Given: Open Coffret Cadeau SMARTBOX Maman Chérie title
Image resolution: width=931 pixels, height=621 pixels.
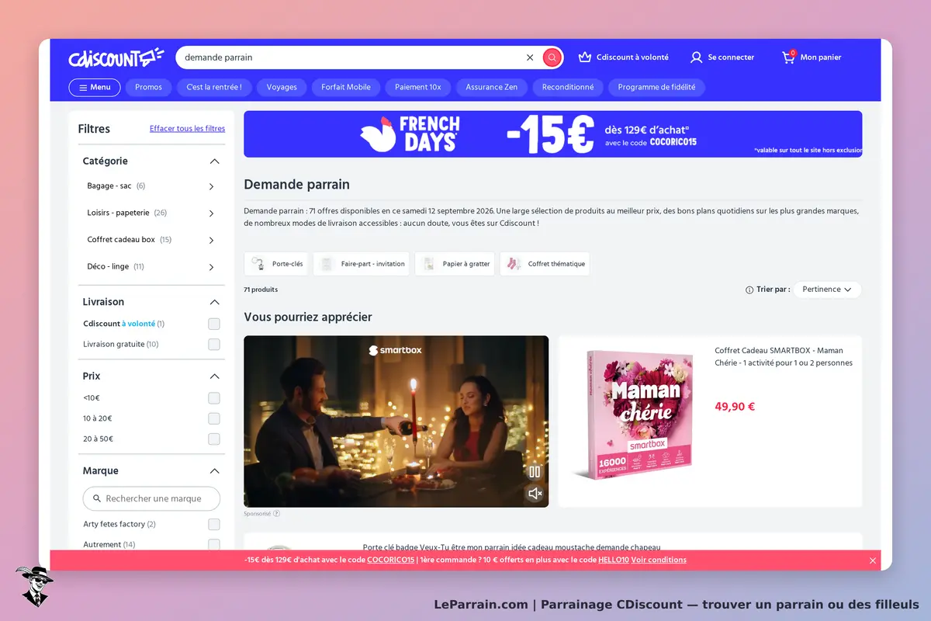Looking at the screenshot, I should pyautogui.click(x=784, y=356).
